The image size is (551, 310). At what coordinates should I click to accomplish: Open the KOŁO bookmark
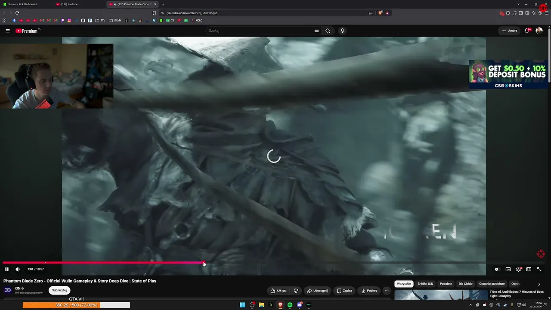coord(197,20)
